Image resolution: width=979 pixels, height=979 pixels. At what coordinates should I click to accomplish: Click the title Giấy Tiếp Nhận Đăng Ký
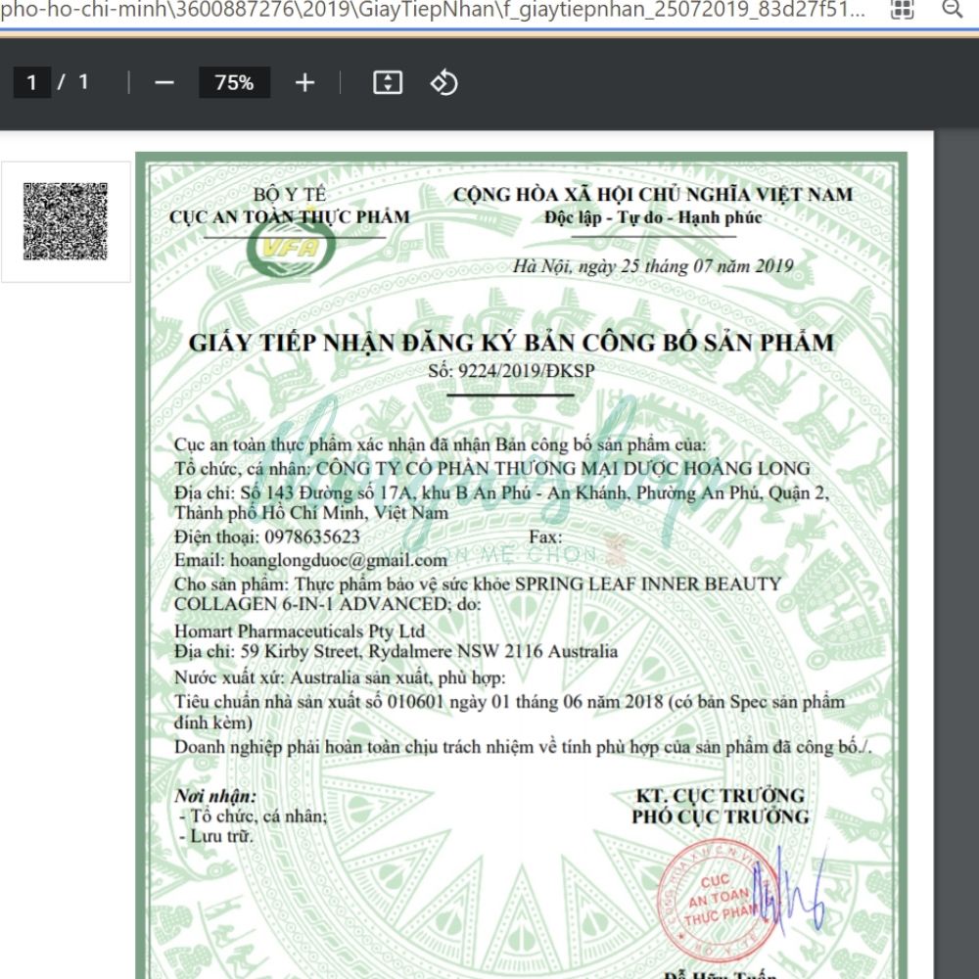(511, 343)
